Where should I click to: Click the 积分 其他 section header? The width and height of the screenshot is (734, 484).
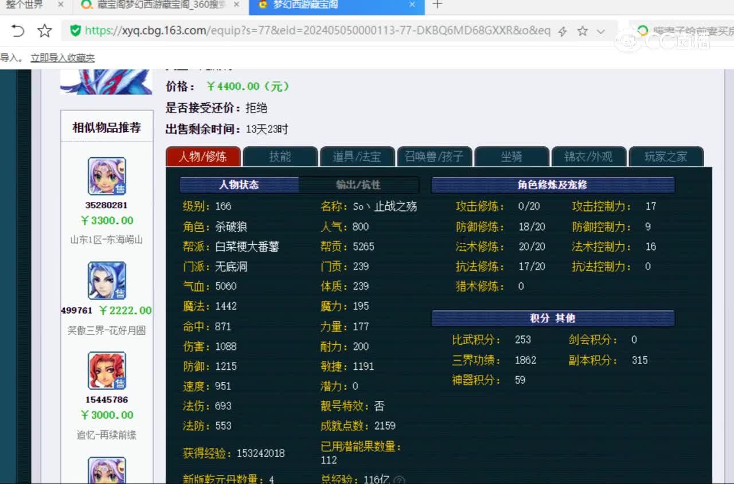point(553,318)
